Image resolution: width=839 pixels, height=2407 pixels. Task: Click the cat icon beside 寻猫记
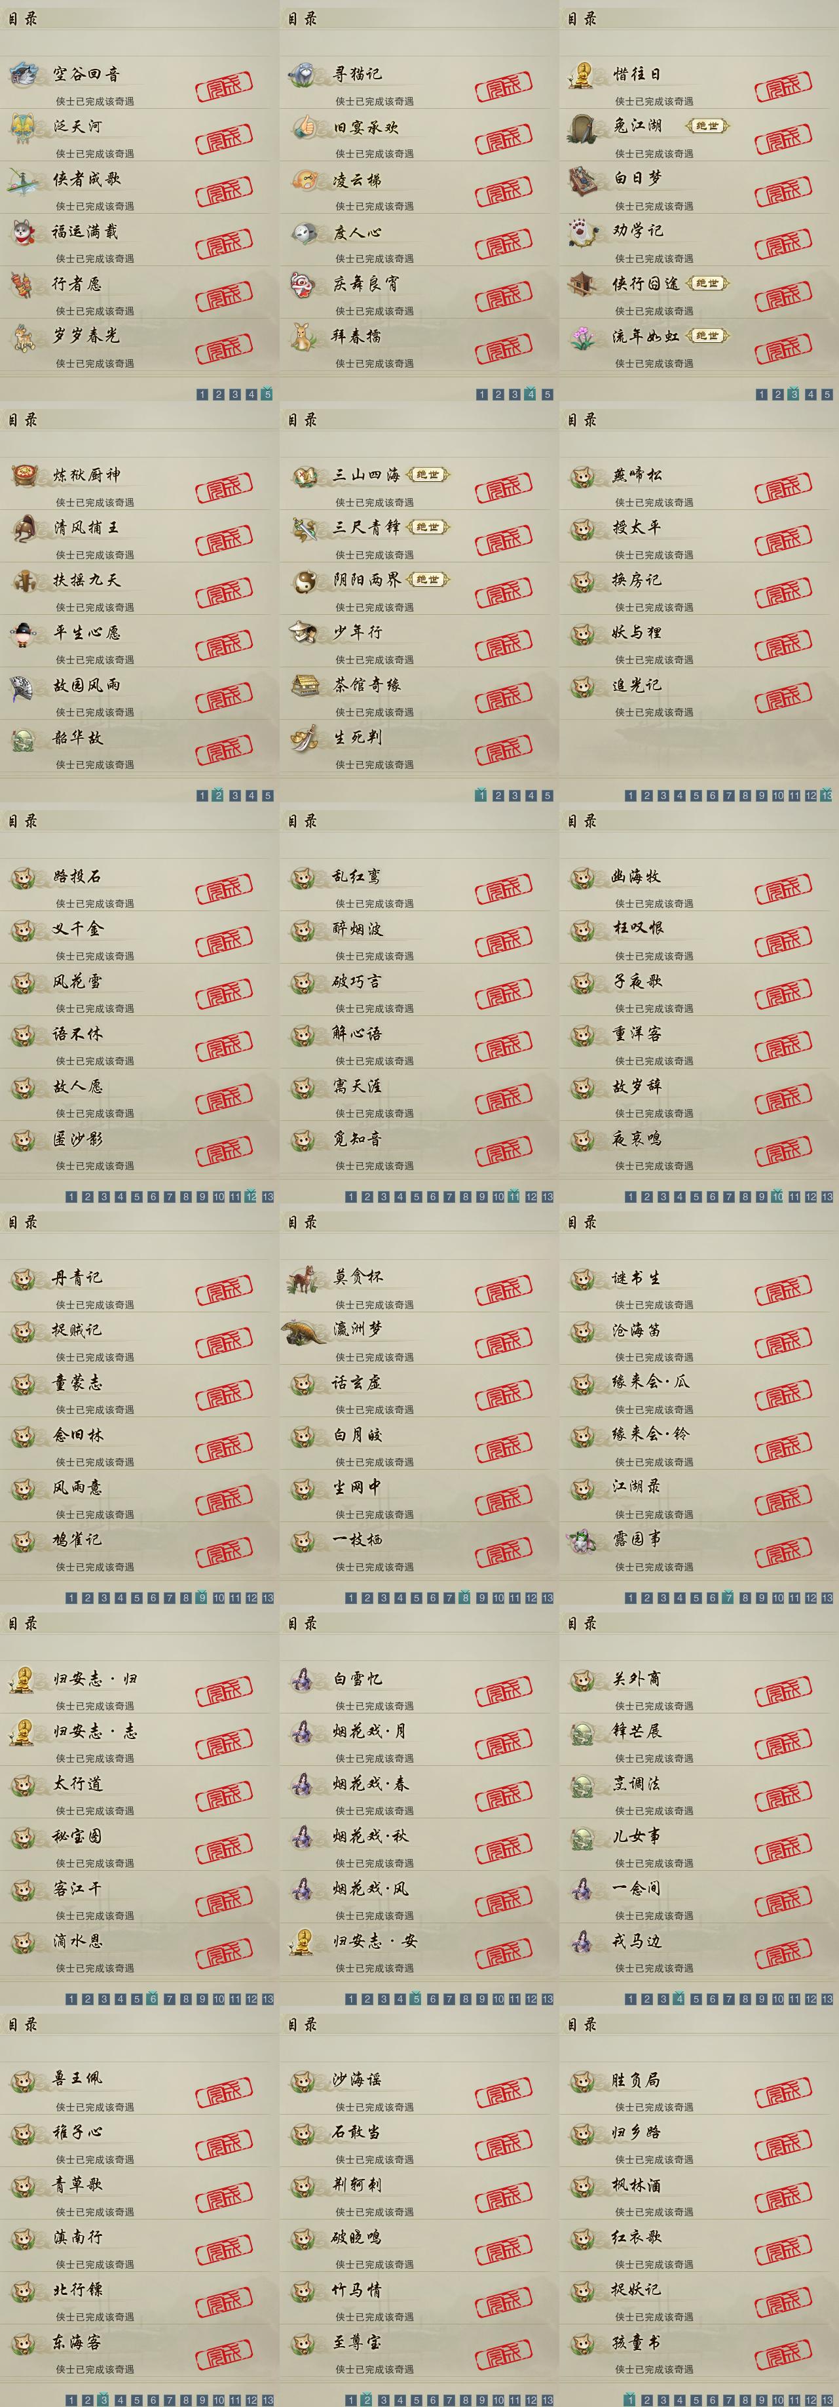click(303, 74)
